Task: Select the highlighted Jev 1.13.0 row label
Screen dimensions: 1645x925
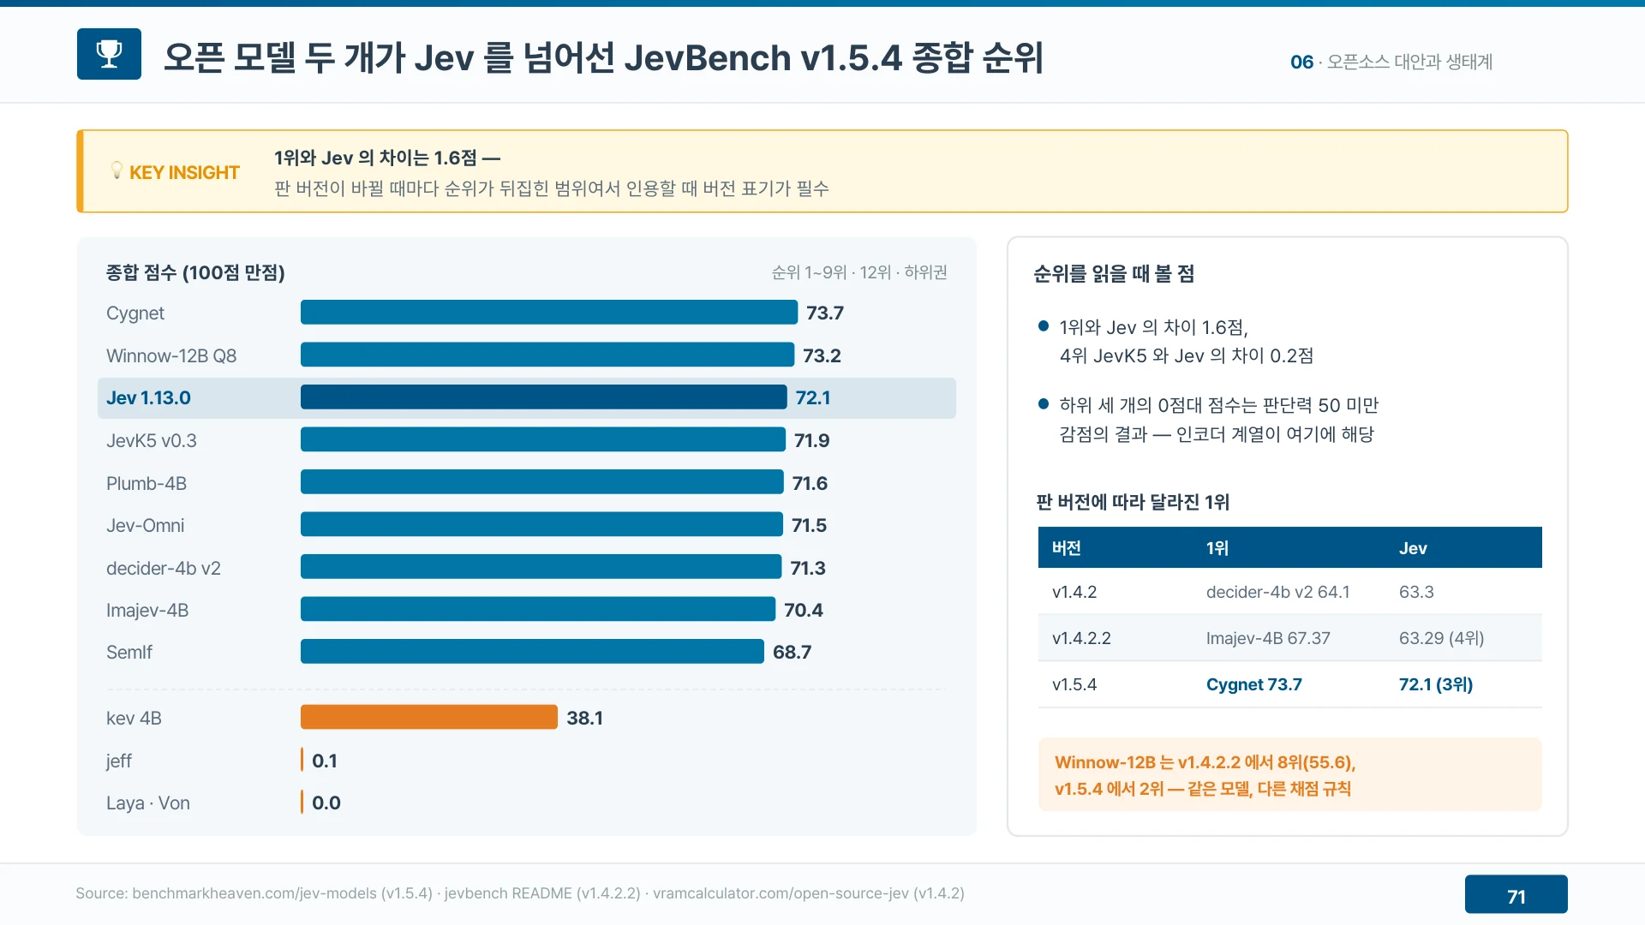Action: pos(148,398)
